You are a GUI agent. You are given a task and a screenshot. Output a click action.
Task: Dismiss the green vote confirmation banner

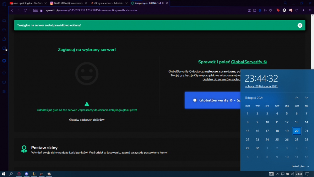300,25
